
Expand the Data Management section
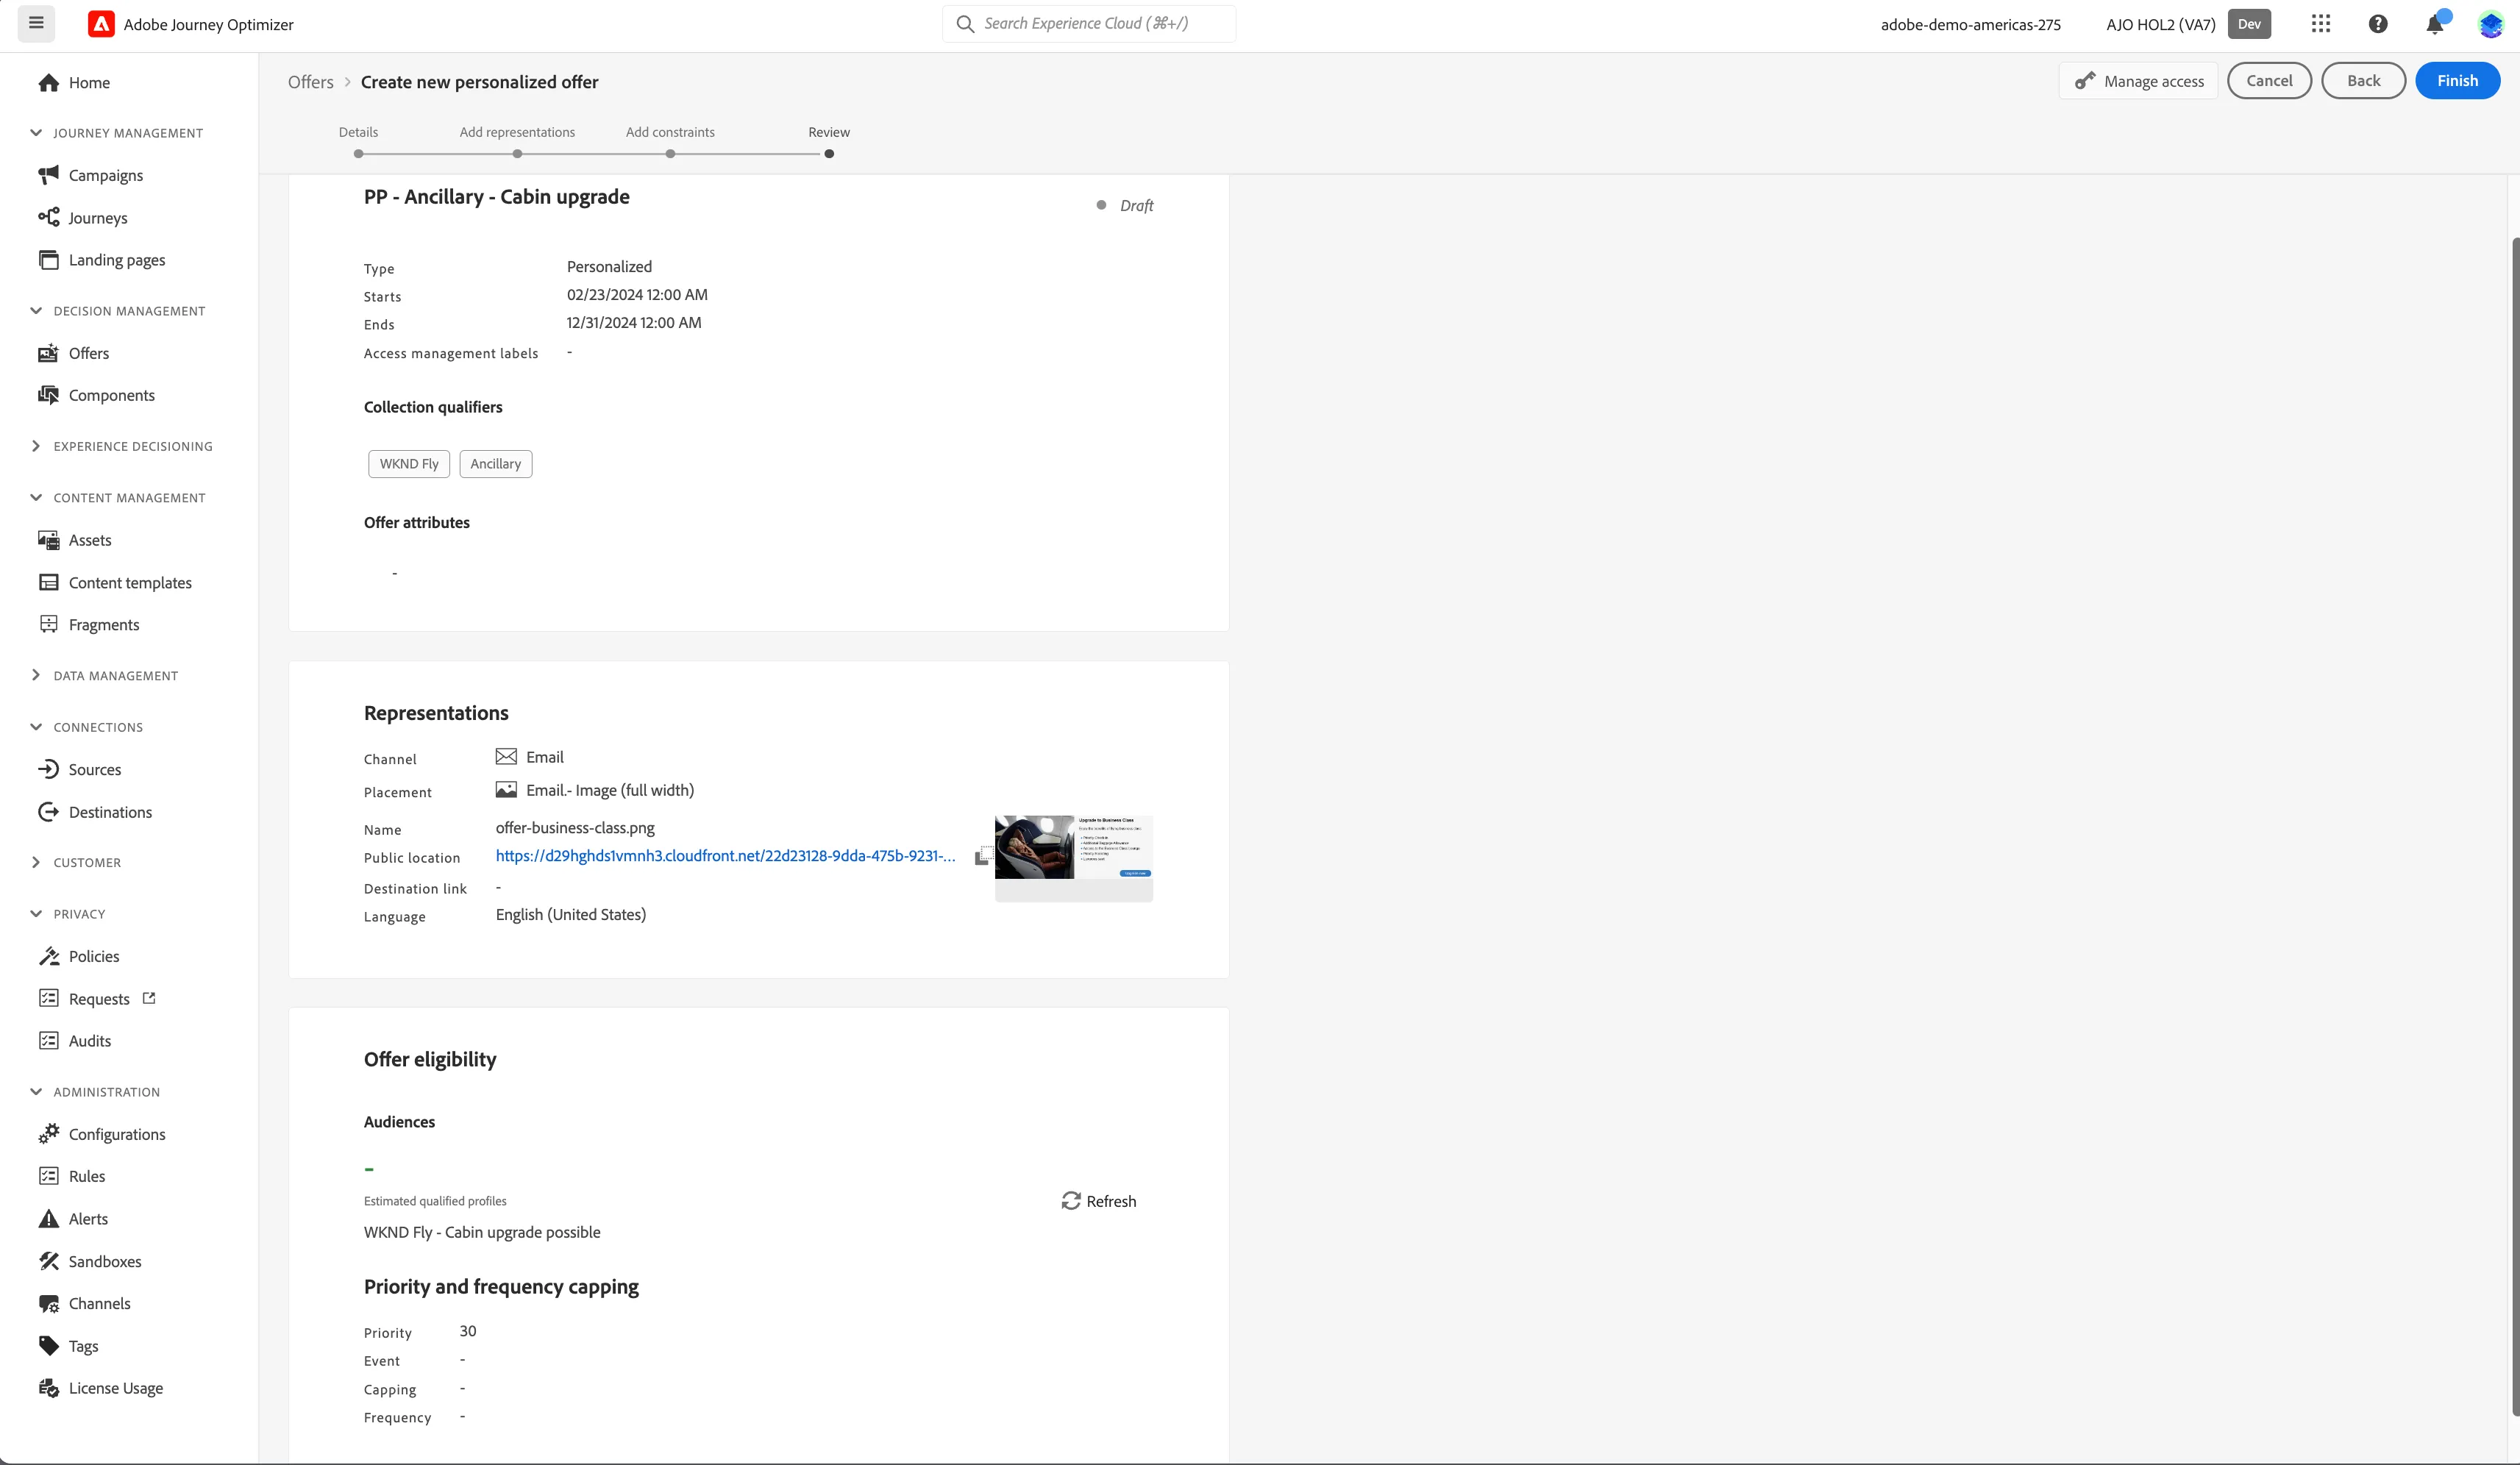[36, 675]
